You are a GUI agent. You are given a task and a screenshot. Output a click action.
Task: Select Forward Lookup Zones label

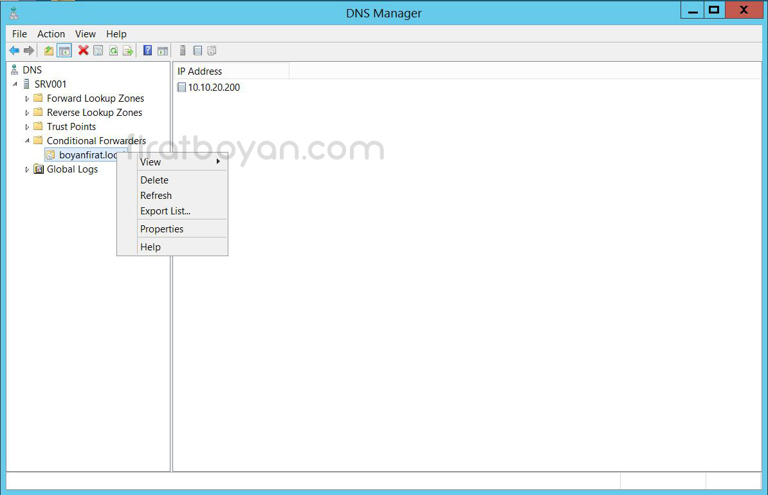pyautogui.click(x=95, y=98)
